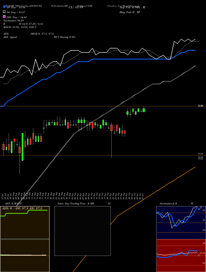Image resolution: width=206 pixels, height=272 pixels.
Task: Click the 'SI 14/3: 57.23 / 61.6' value
Action: pyautogui.click(x=31, y=24)
